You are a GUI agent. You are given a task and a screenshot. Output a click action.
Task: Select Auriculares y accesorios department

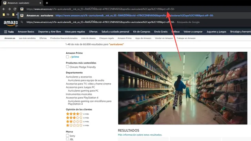[79, 77]
